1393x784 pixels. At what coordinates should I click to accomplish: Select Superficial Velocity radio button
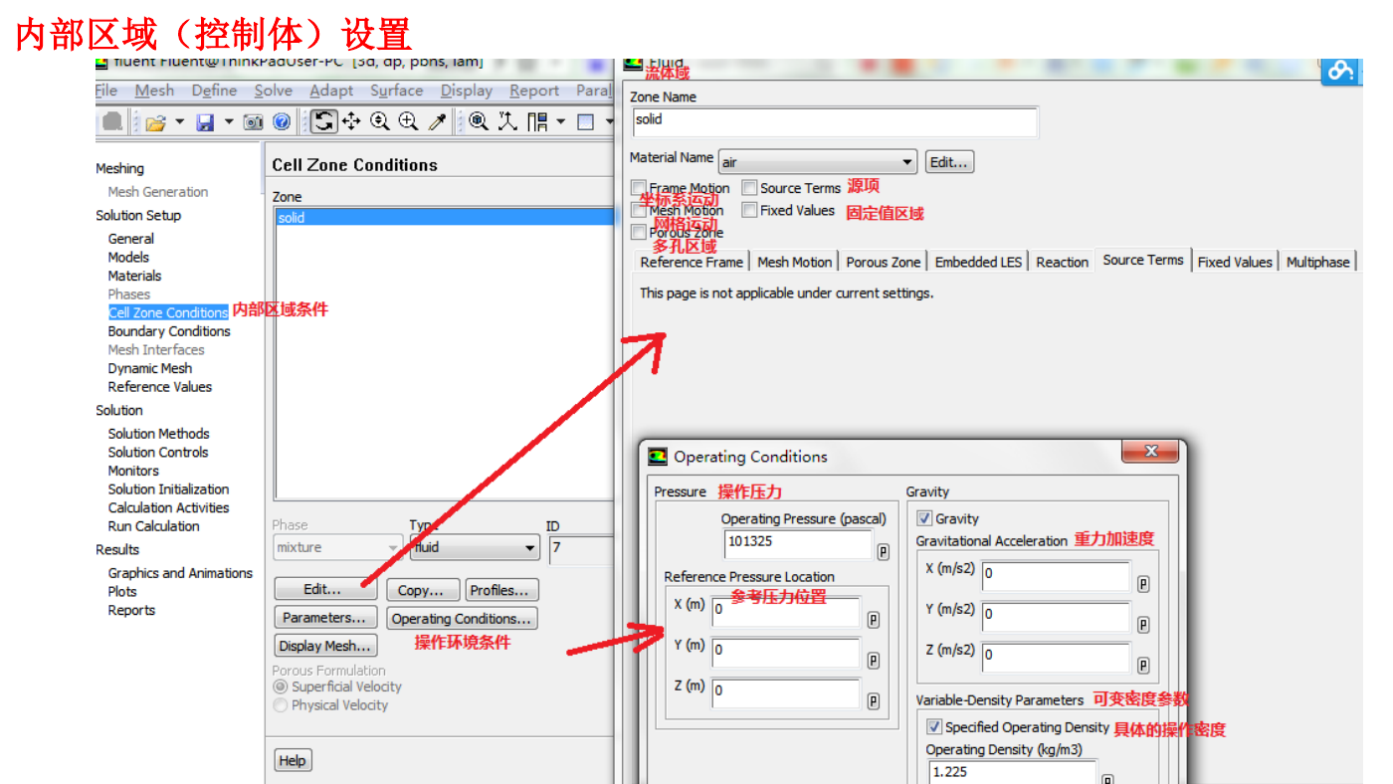tap(281, 686)
